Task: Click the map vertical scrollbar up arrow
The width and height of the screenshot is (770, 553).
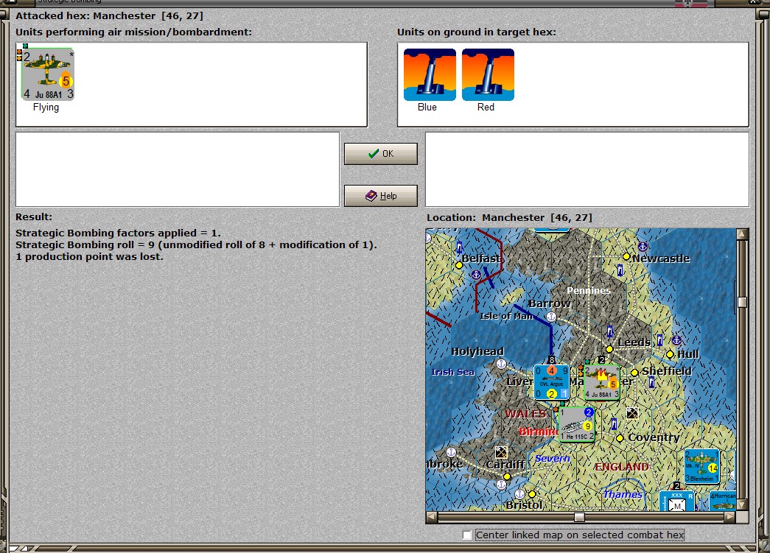Action: click(742, 234)
